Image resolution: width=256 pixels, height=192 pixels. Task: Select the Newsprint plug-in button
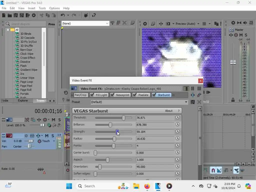pyautogui.click(x=120, y=95)
